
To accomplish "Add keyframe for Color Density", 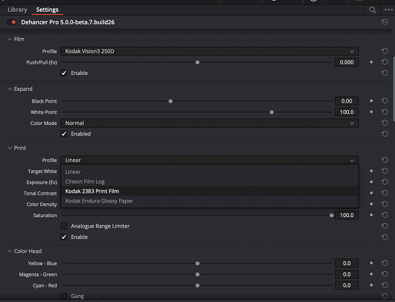I will pos(371,204).
